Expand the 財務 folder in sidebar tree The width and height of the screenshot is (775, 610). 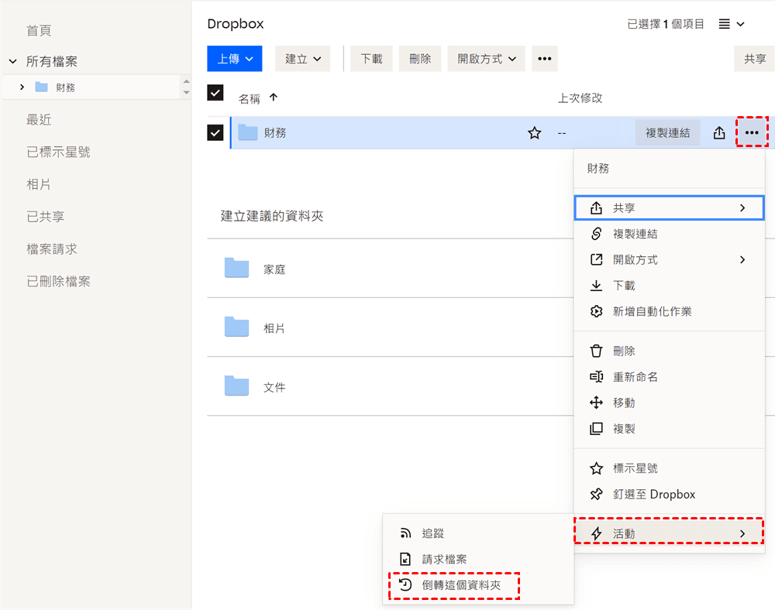click(x=22, y=87)
